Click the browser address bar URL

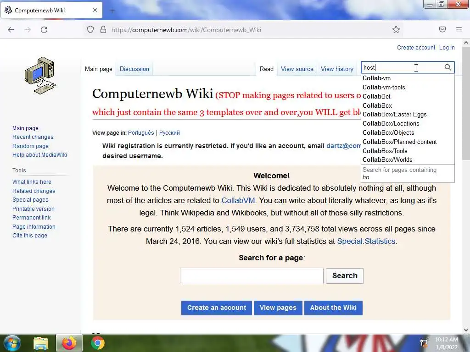186,30
